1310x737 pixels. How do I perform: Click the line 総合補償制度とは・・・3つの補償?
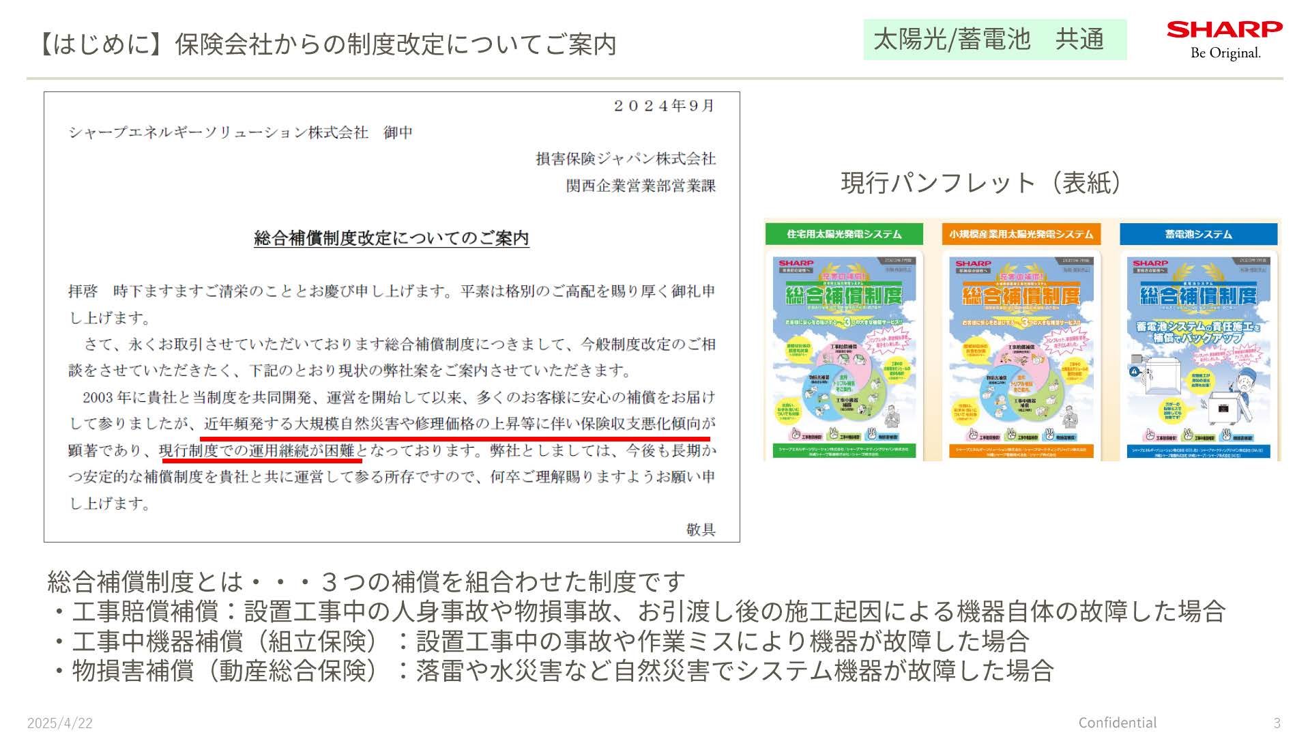pyautogui.click(x=366, y=582)
